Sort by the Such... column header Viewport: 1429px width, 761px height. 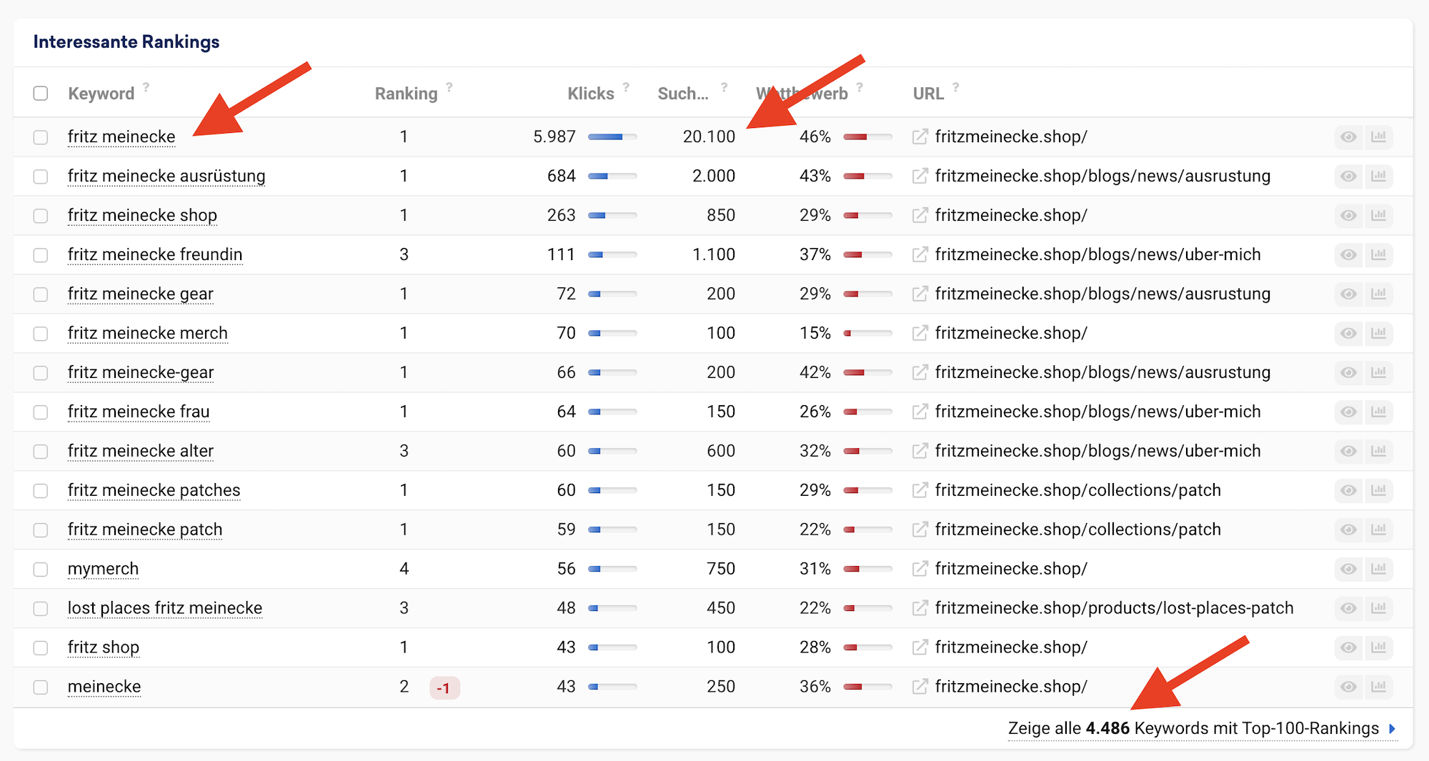pos(683,94)
